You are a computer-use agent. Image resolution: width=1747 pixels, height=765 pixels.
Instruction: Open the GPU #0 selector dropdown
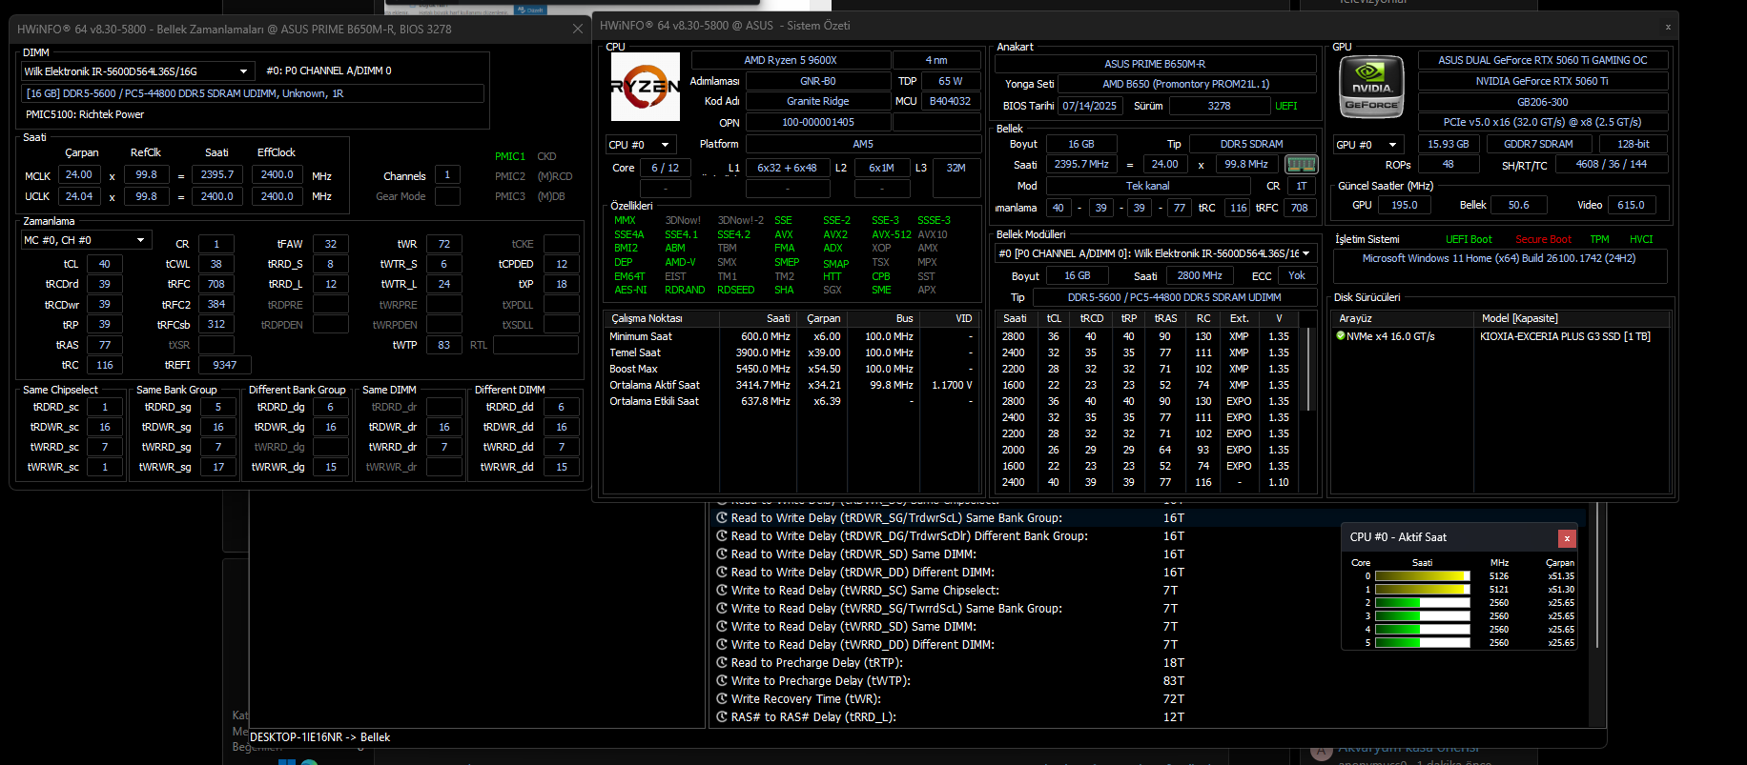click(1368, 145)
